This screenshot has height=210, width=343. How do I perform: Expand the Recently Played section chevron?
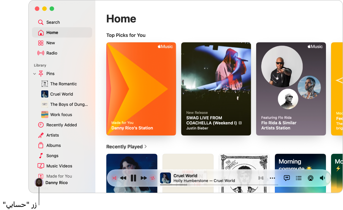[x=146, y=147]
